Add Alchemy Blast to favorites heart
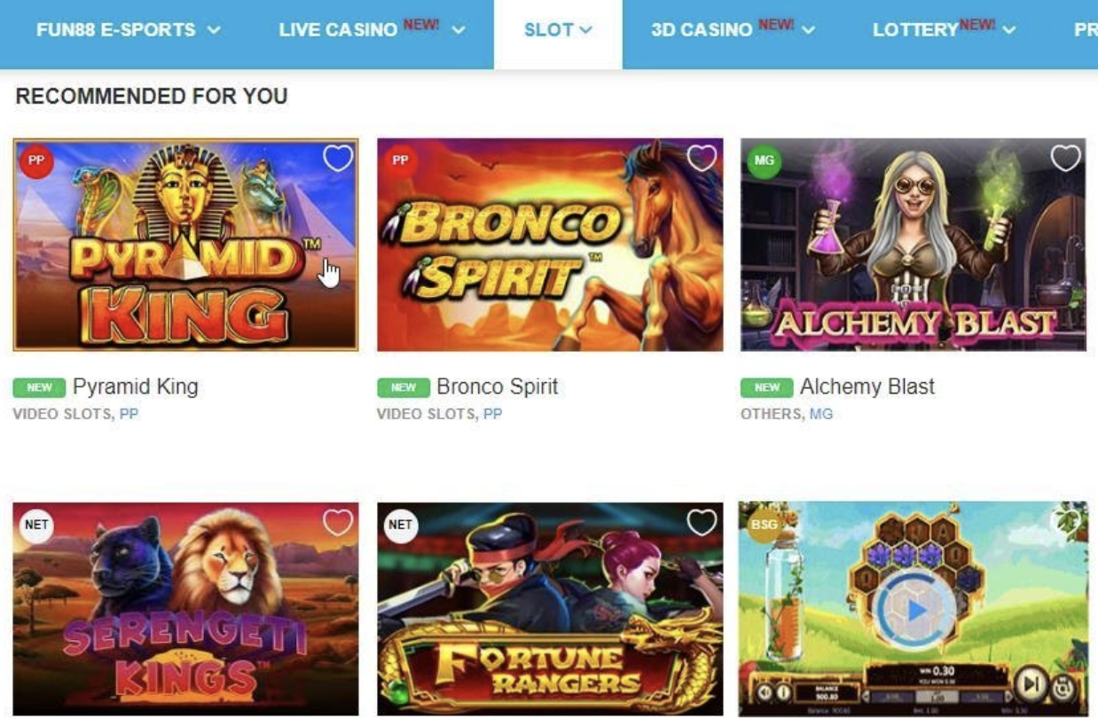Screen dimensions: 1098x718 (1065, 159)
